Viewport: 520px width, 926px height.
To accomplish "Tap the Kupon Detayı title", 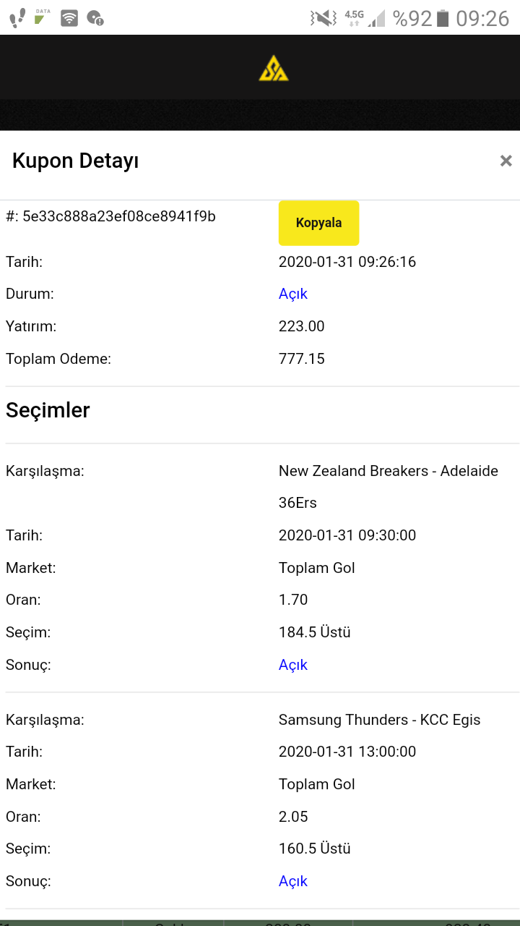I will pyautogui.click(x=75, y=161).
